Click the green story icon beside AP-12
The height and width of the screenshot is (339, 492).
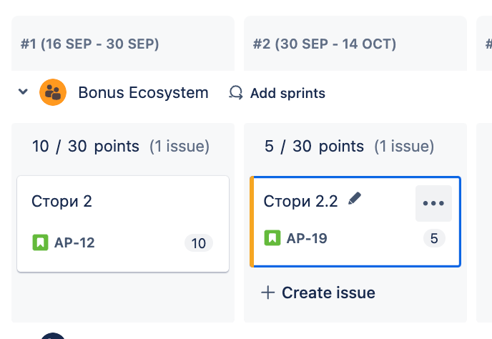(40, 242)
